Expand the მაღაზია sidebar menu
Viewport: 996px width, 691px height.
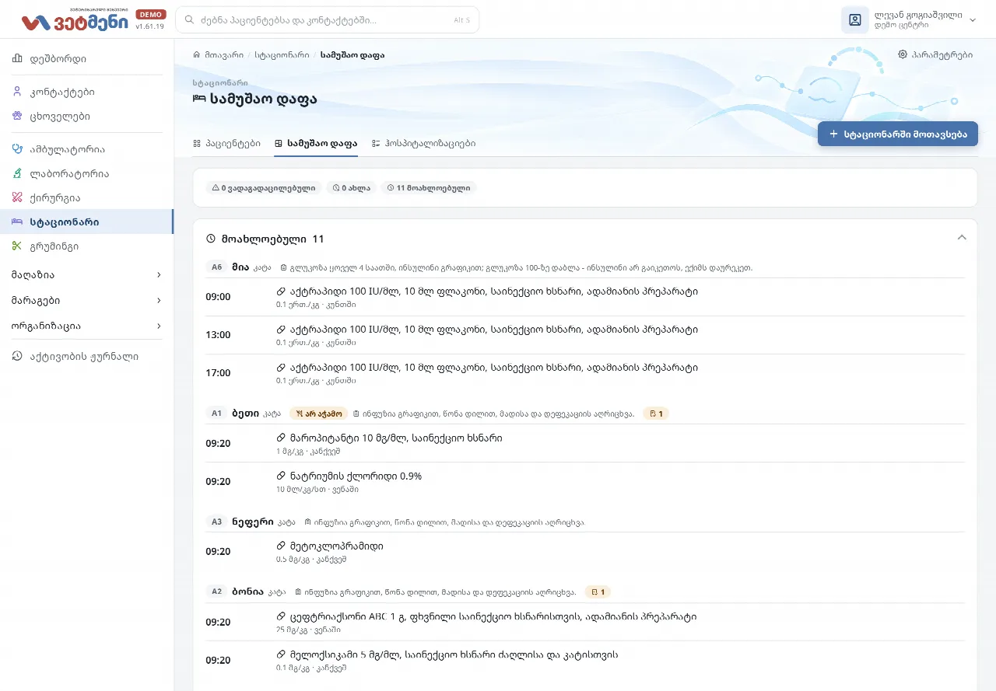click(86, 274)
